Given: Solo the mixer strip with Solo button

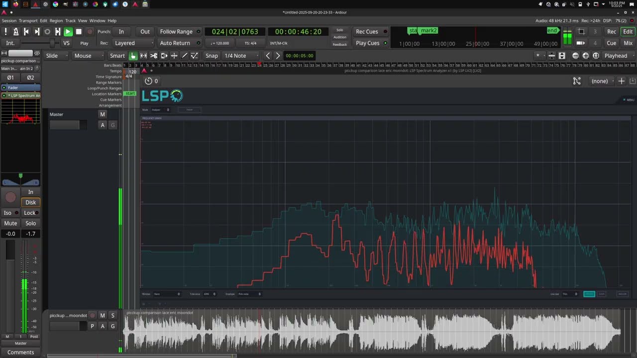Looking at the screenshot, I should [30, 223].
